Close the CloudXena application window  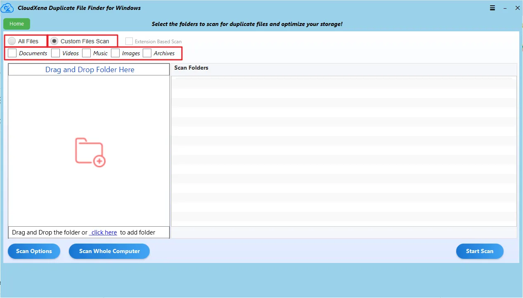click(x=517, y=8)
